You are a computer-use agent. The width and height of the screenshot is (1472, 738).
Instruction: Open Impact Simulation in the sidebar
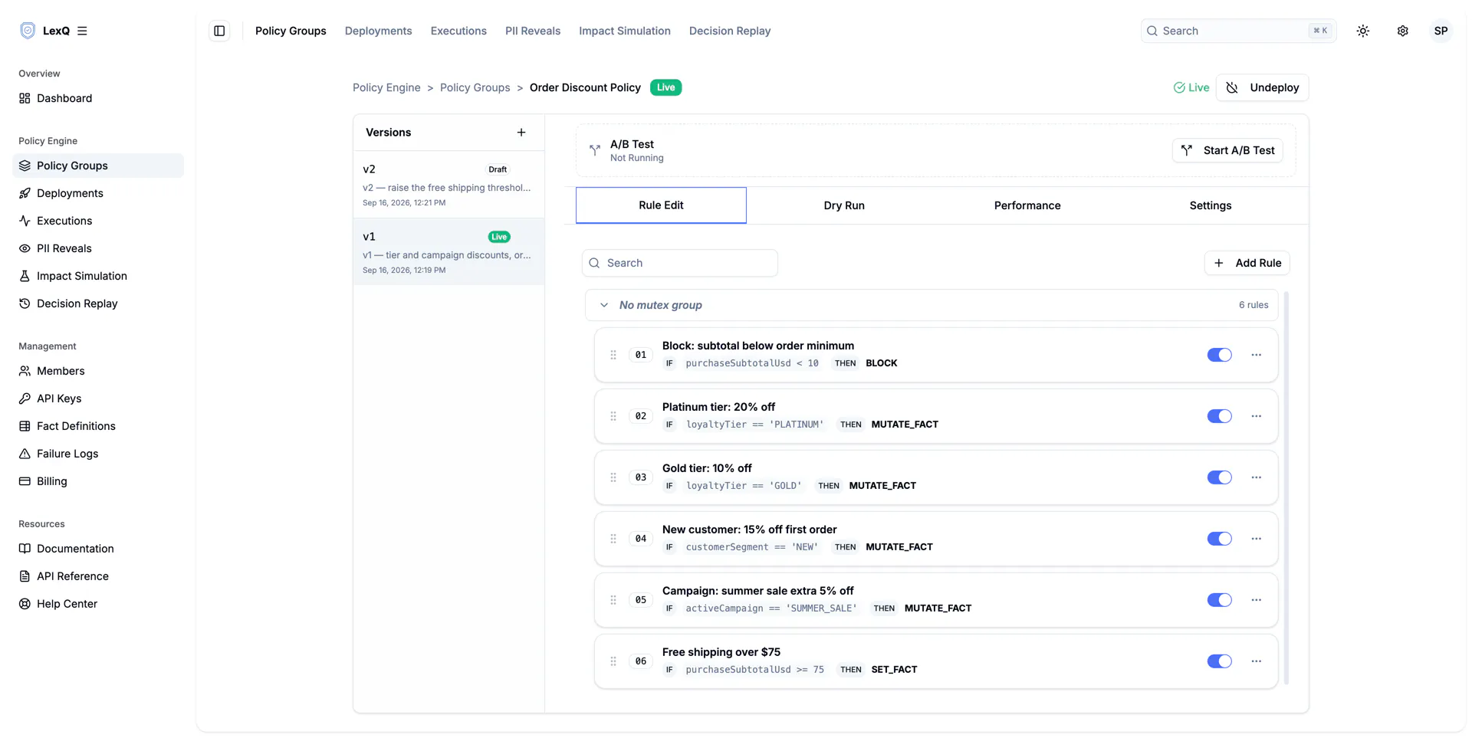pyautogui.click(x=98, y=276)
